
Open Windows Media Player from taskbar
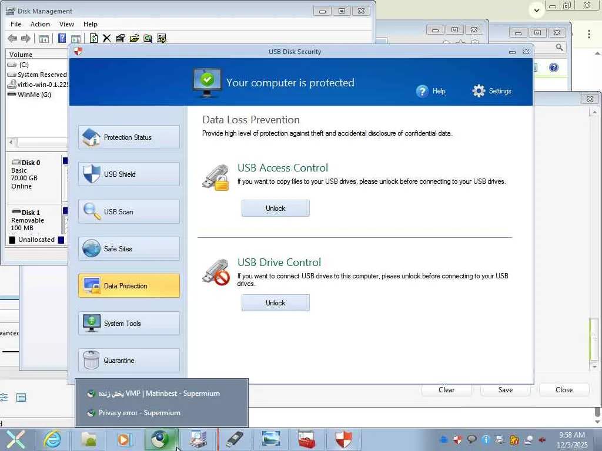[x=124, y=439]
